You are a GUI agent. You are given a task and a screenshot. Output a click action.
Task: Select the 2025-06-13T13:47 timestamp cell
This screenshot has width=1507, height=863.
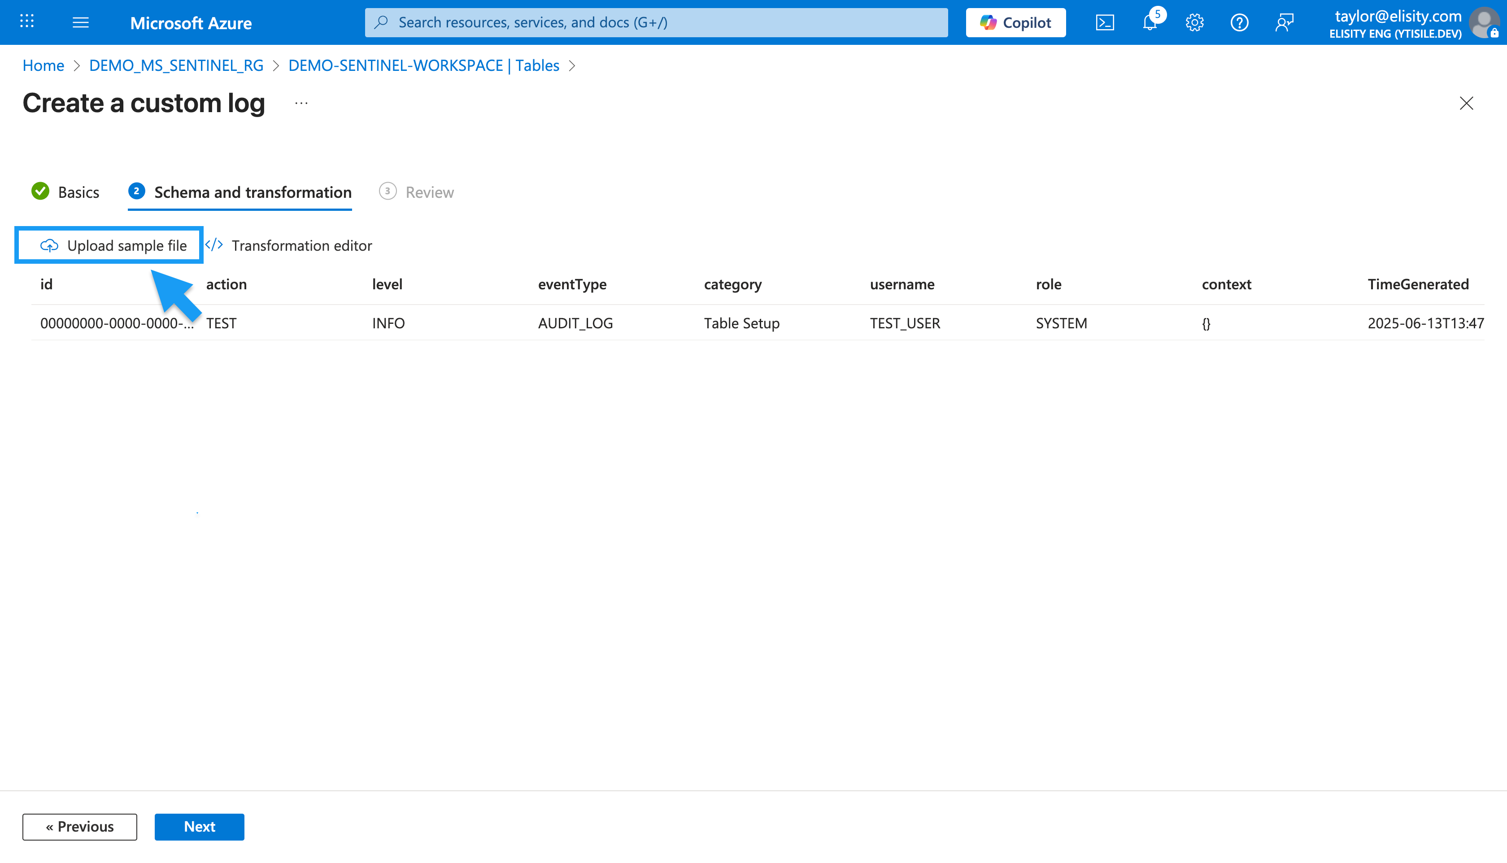1426,323
